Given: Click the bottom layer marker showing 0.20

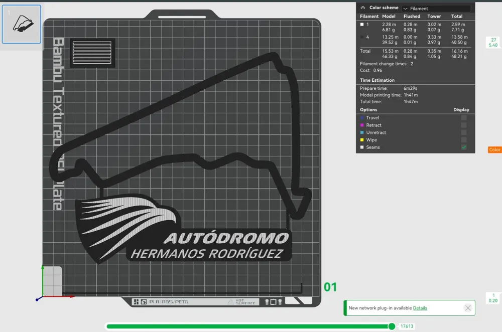Looking at the screenshot, I should 492,298.
